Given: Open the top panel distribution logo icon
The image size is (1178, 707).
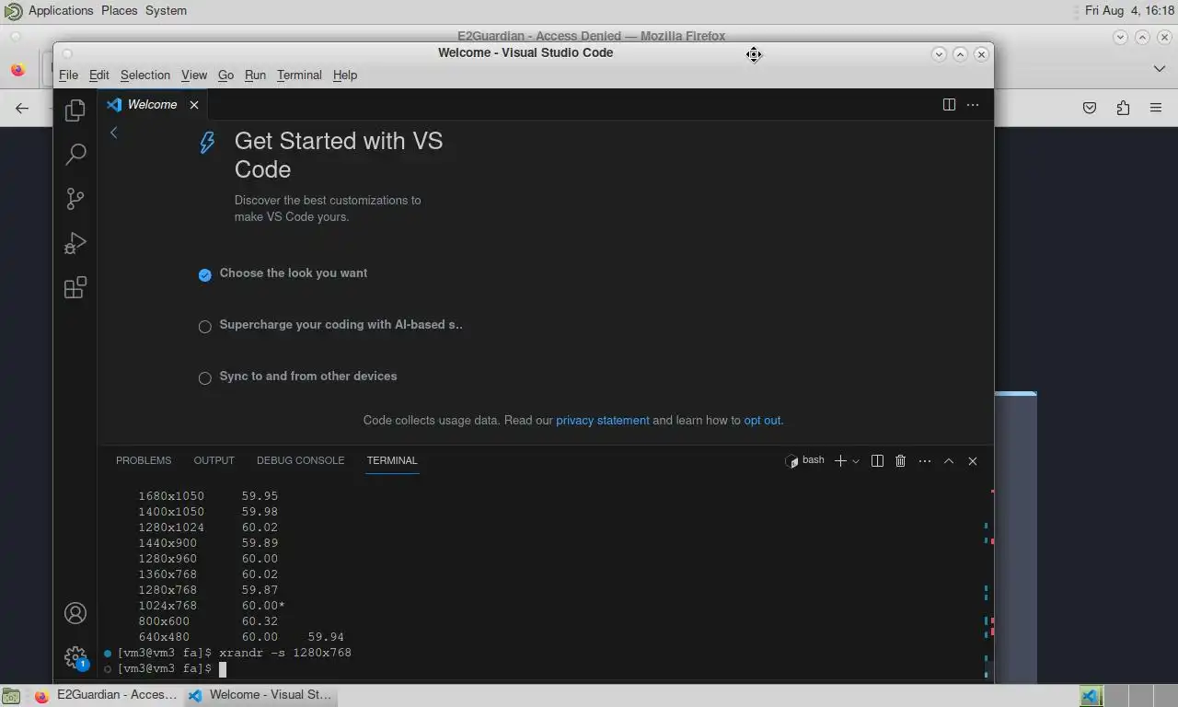Looking at the screenshot, I should (x=13, y=11).
